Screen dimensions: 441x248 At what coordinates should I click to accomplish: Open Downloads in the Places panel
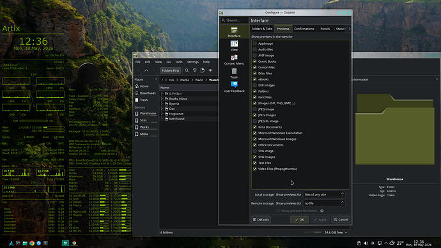pyautogui.click(x=146, y=93)
